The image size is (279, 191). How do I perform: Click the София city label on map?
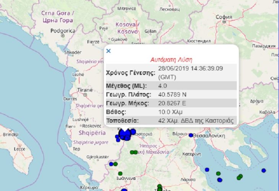pos(223,17)
